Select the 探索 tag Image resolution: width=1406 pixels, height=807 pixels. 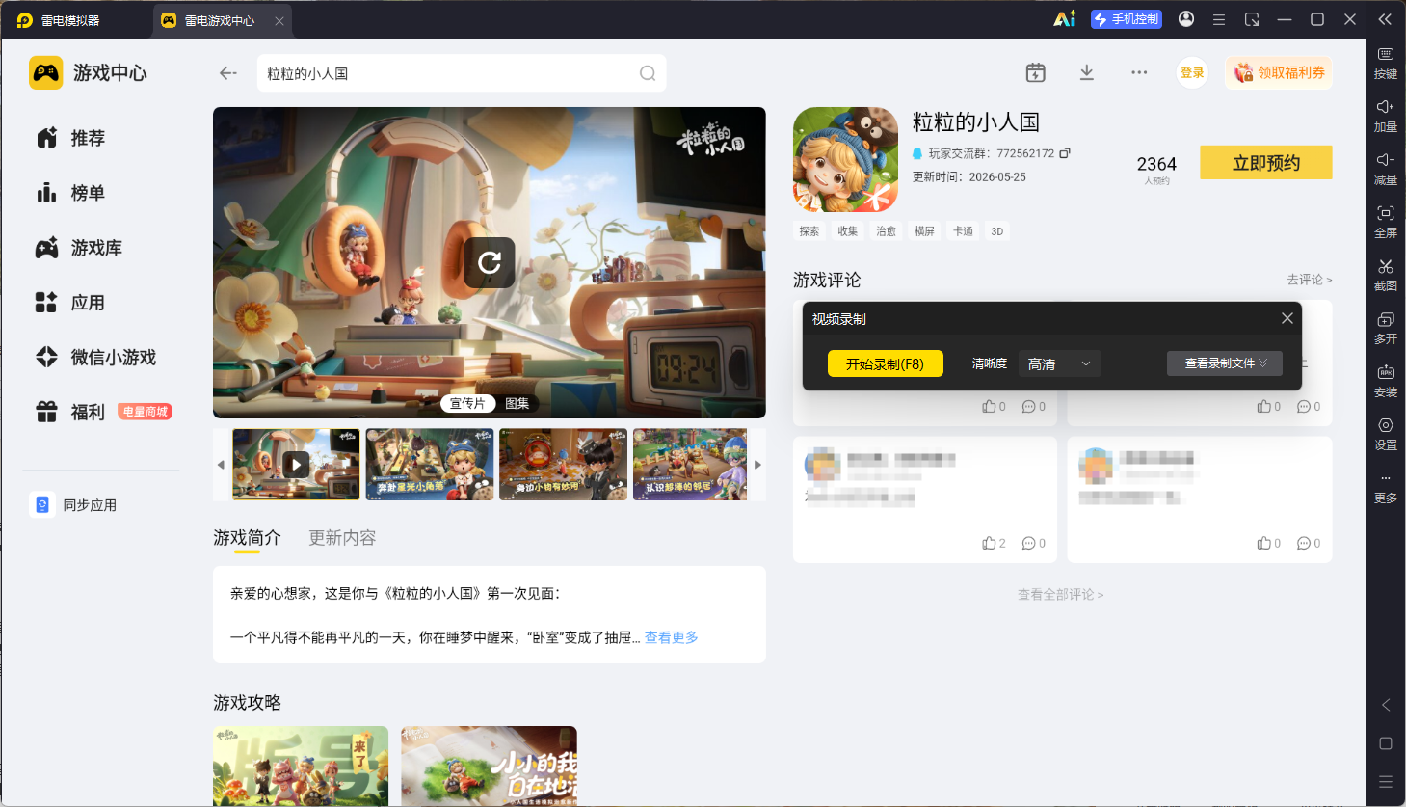809,231
